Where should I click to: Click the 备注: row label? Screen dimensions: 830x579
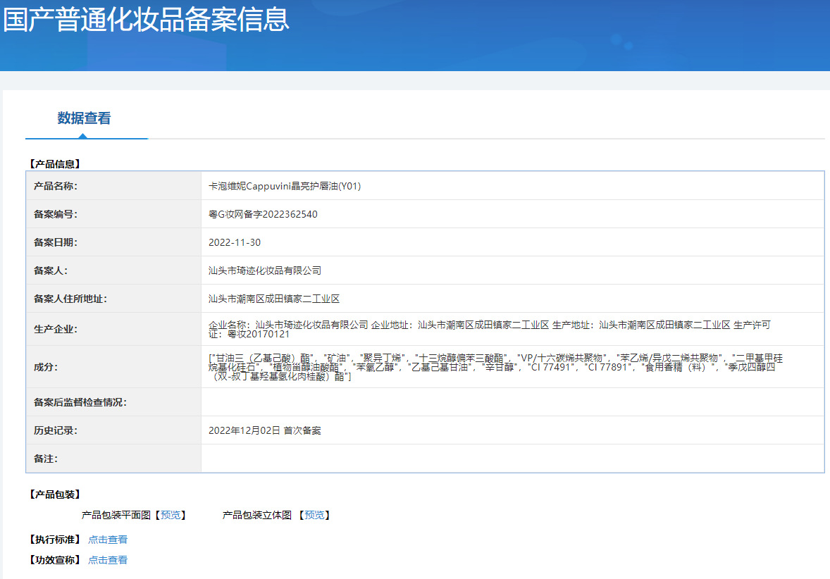coord(46,459)
